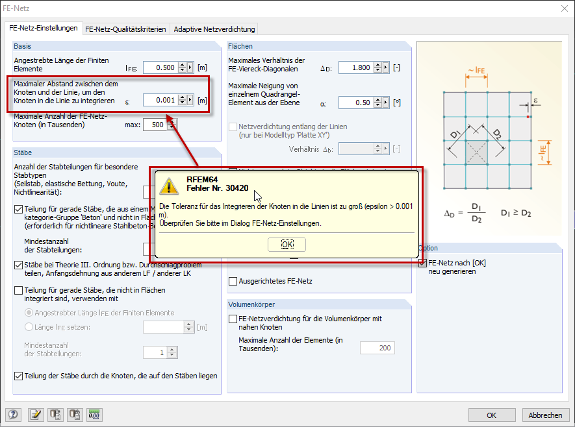Confirm error 30420 with OK button
The height and width of the screenshot is (427, 575).
click(x=287, y=244)
